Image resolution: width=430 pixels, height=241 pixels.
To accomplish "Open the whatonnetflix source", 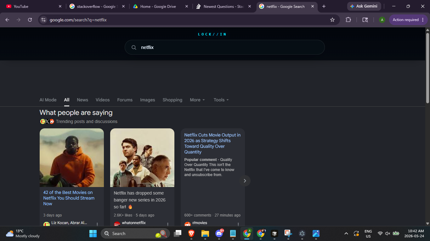I will click(x=134, y=223).
